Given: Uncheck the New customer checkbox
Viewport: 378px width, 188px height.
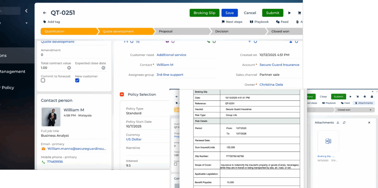Looking at the screenshot, I should [77, 81].
